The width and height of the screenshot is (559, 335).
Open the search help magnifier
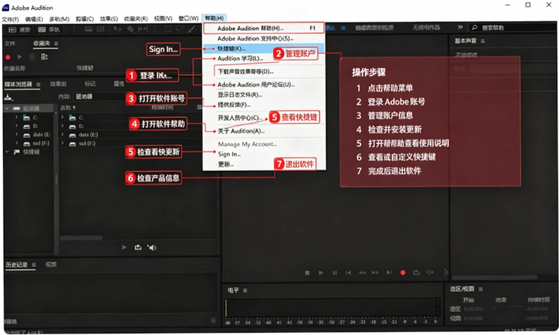click(x=475, y=27)
